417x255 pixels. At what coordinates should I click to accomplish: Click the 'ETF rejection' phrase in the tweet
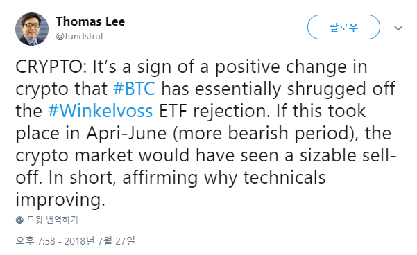[214, 111]
